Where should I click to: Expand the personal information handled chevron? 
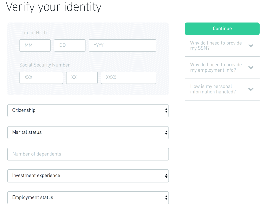click(x=251, y=89)
